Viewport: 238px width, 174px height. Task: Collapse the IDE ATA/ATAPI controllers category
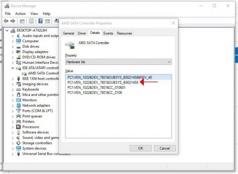click(13, 68)
